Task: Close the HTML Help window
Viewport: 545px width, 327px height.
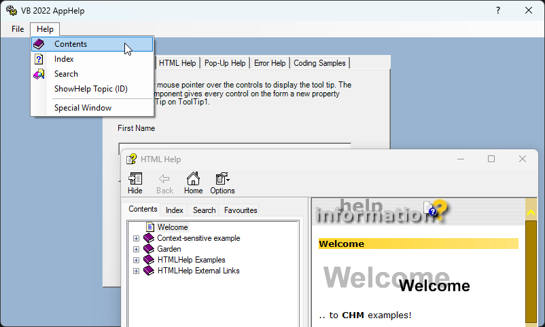Action: 523,159
